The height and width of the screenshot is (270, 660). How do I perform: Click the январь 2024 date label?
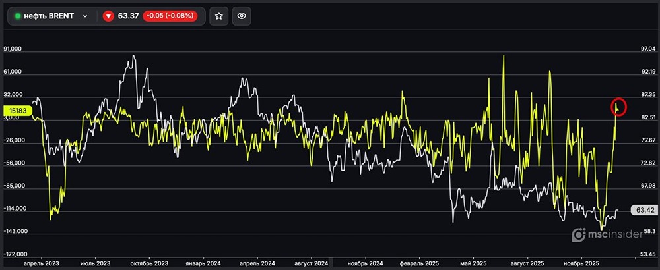click(203, 263)
